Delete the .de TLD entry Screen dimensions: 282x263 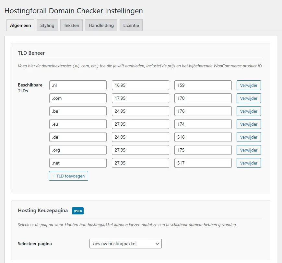249,137
